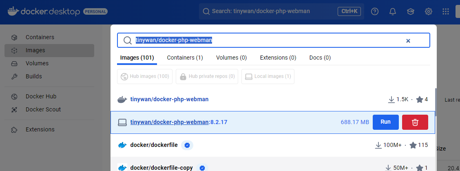460x171 pixels.
Task: Open Extensions in the sidebar
Action: pyautogui.click(x=49, y=129)
